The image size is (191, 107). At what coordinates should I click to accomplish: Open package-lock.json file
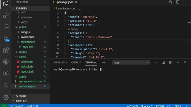coord(30,81)
